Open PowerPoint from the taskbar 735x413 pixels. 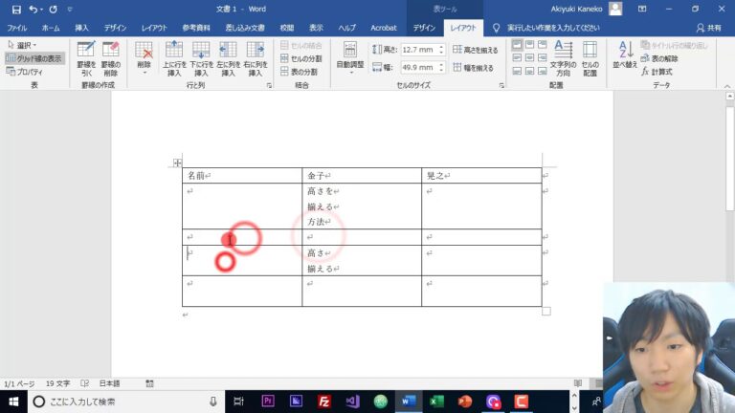click(x=464, y=402)
